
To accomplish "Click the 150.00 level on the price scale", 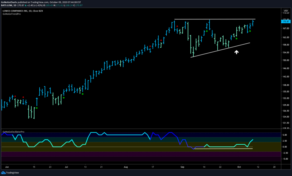I will click(286, 60).
